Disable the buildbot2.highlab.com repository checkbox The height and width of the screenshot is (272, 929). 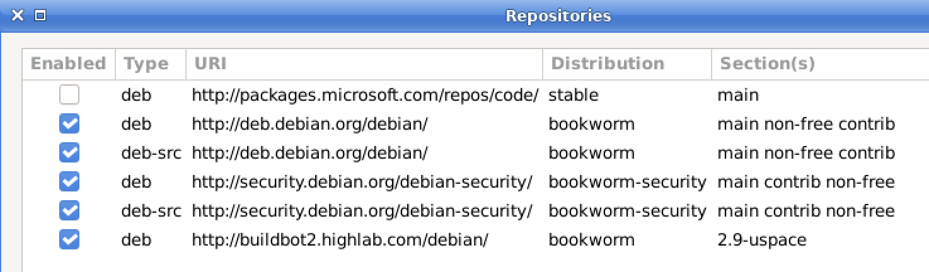[69, 239]
